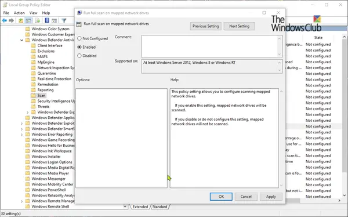Screen dimensions: 348x217
Task: Click the folder icon beside Threats
Action: click(x=33, y=107)
